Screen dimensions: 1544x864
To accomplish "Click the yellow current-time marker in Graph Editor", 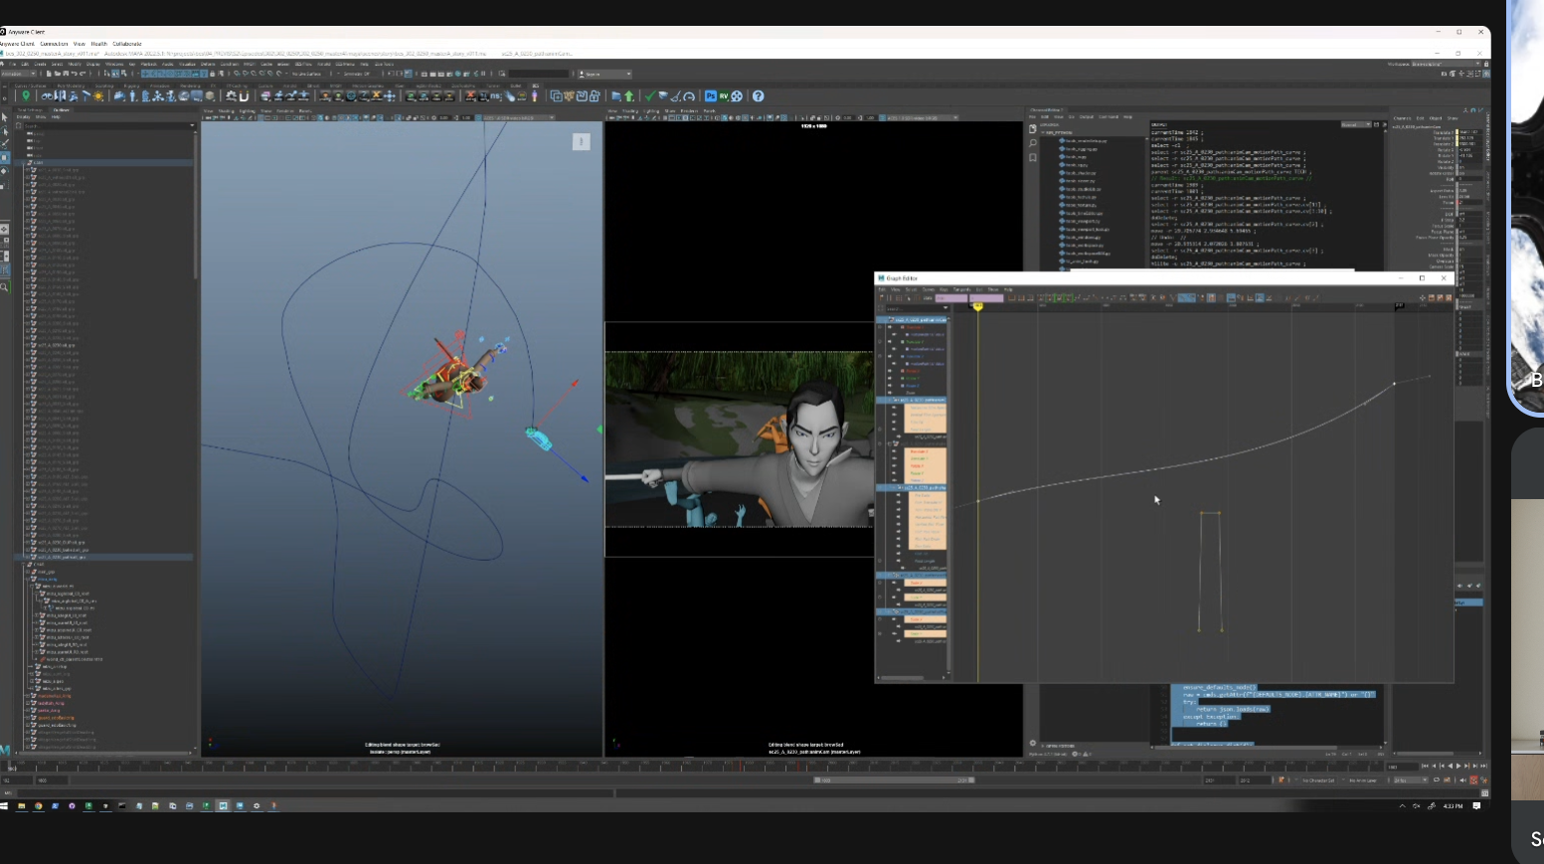I will coord(978,307).
